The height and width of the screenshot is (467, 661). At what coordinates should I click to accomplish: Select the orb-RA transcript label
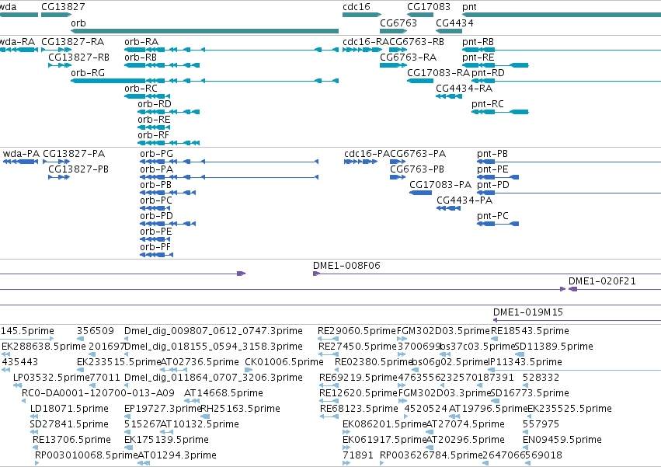pos(141,42)
